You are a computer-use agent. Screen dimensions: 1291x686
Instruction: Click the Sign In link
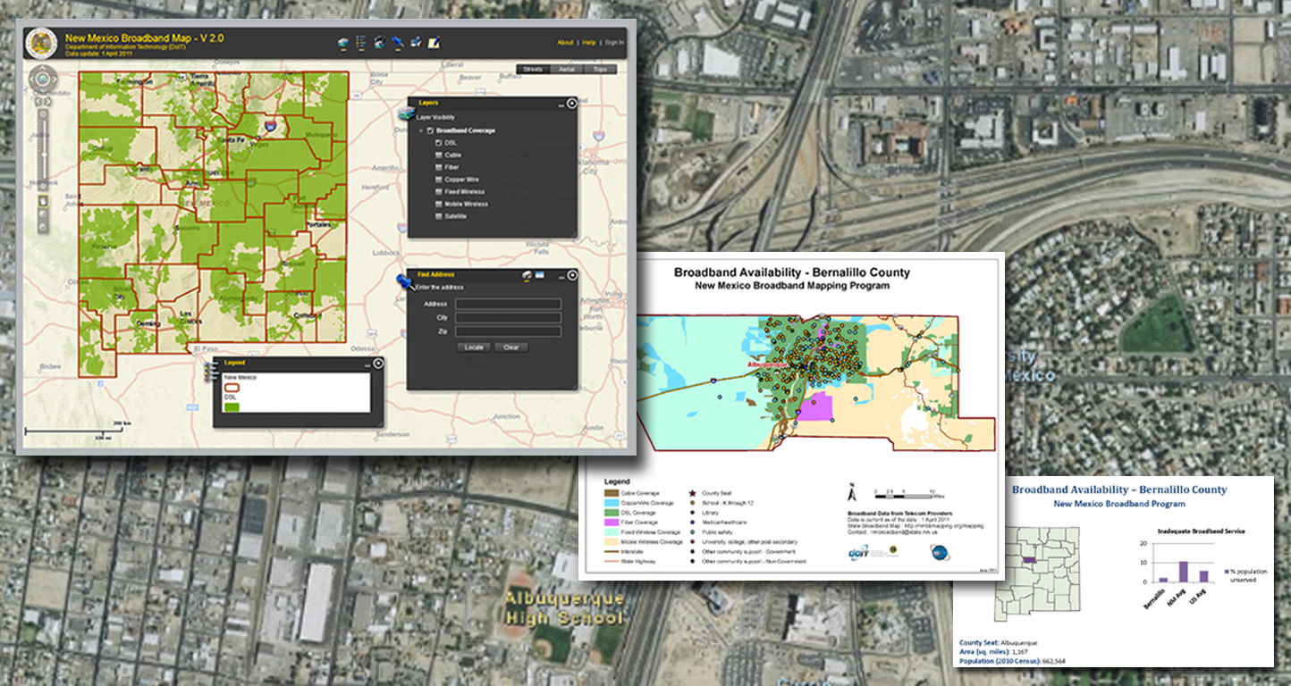614,42
